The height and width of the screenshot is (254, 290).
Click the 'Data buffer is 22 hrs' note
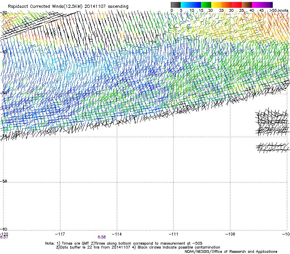80,247
